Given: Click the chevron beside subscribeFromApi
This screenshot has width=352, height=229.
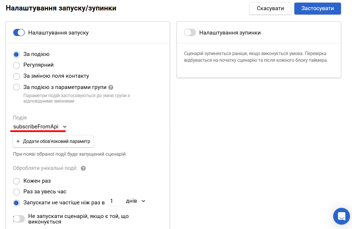Looking at the screenshot, I should coord(65,127).
